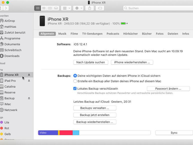Screen dimensions: 193x145
Task: Toggle Lokales Backup verschlüsseln checkbox
Action: click(75, 89)
